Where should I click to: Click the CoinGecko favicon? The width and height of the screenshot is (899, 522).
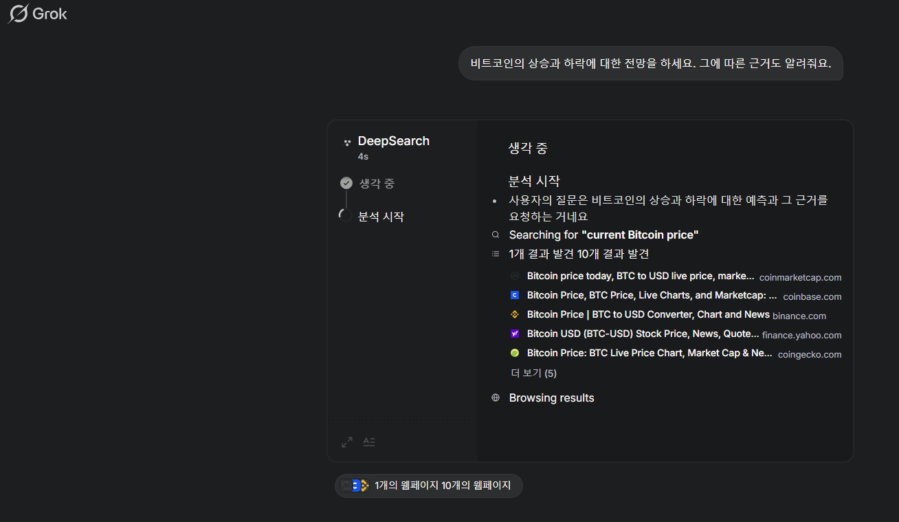[x=515, y=353]
